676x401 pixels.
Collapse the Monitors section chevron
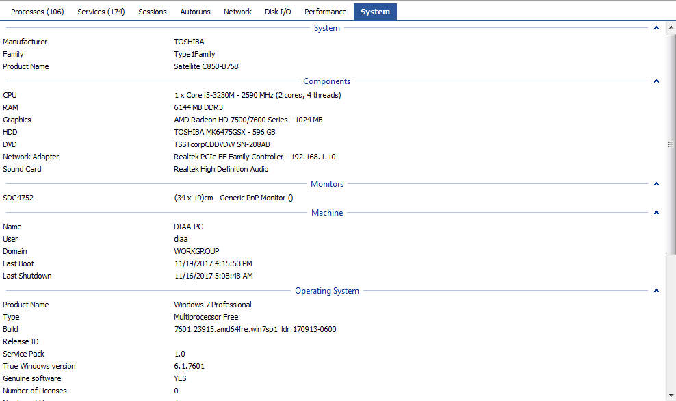[656, 184]
